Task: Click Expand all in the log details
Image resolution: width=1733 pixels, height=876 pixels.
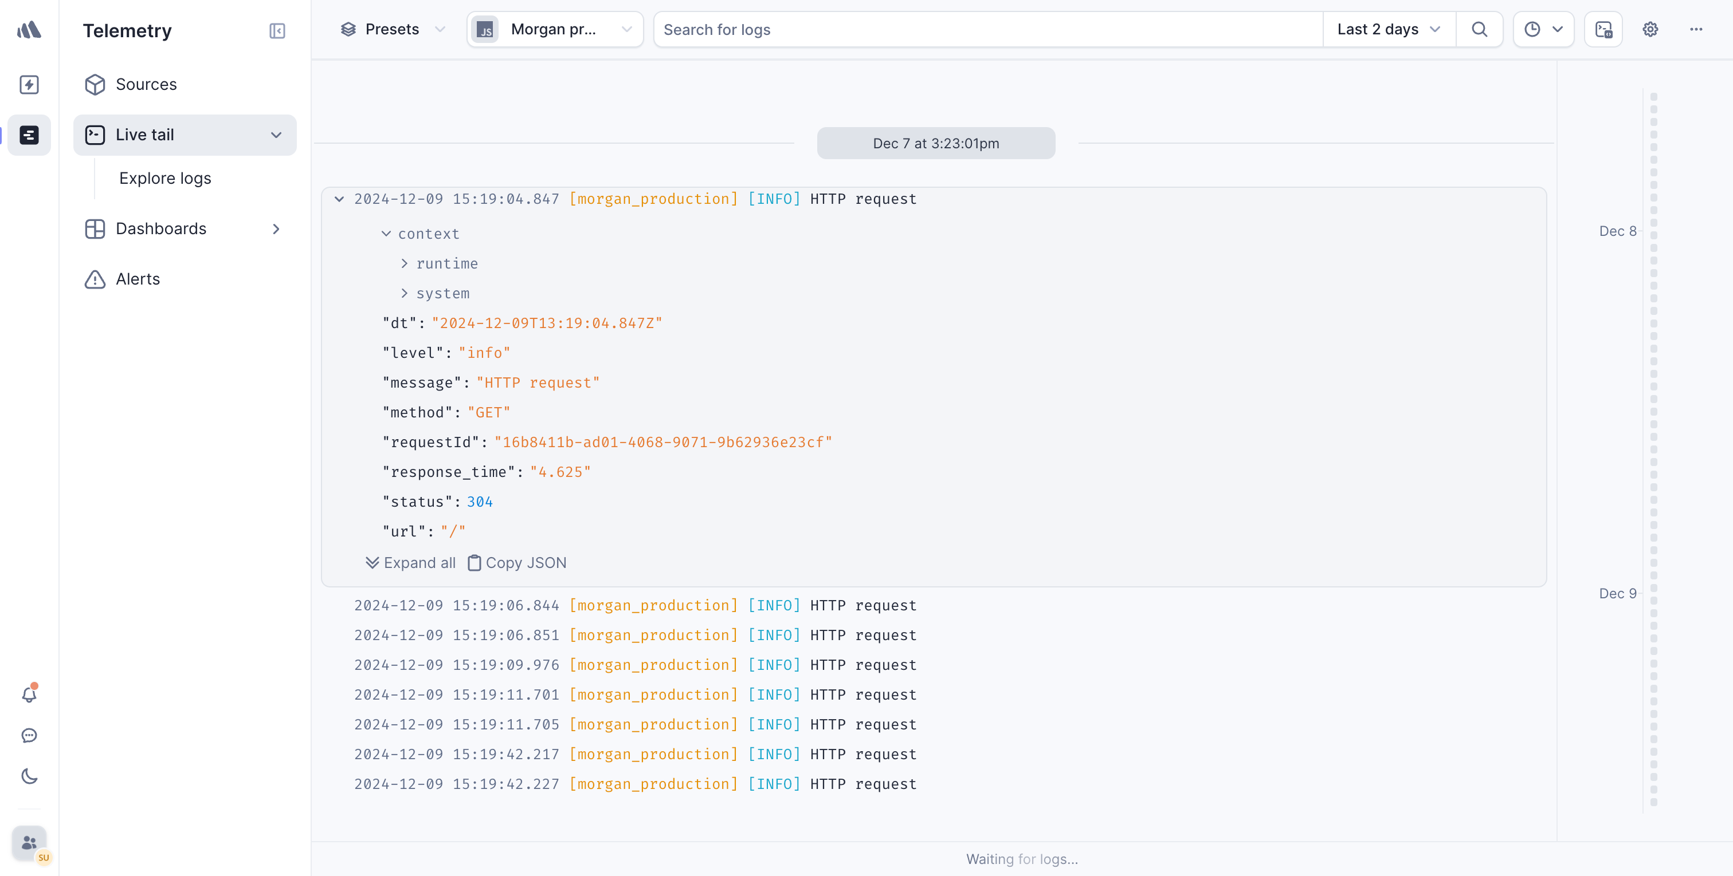Action: point(410,563)
